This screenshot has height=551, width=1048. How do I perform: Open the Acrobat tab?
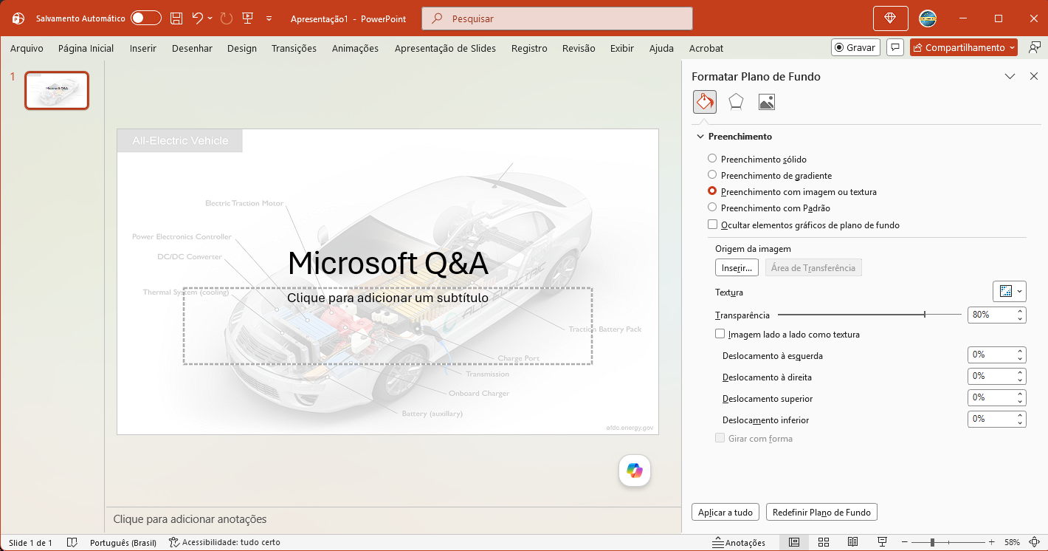tap(706, 48)
